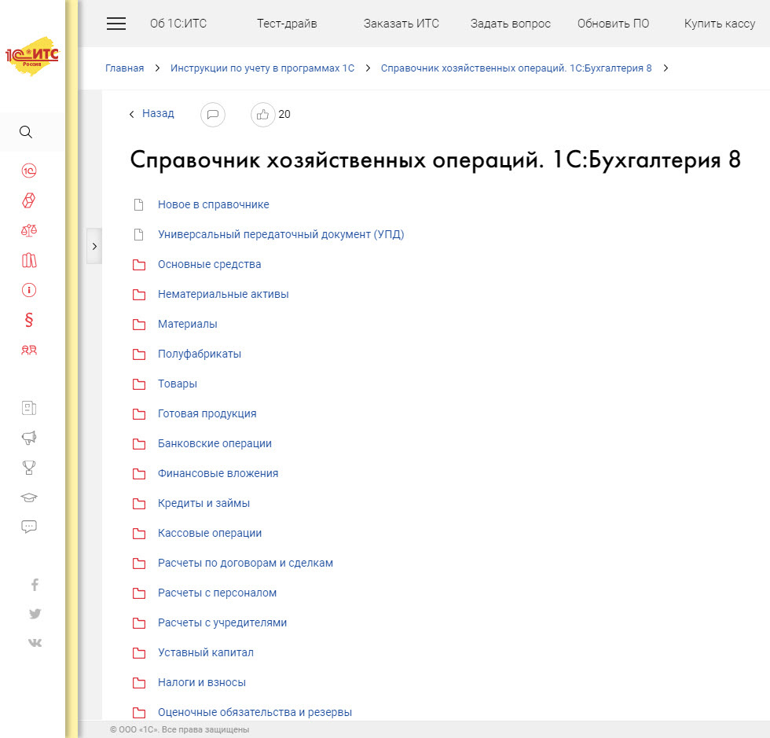
Task: Open the Twitter social link
Action: coord(35,614)
